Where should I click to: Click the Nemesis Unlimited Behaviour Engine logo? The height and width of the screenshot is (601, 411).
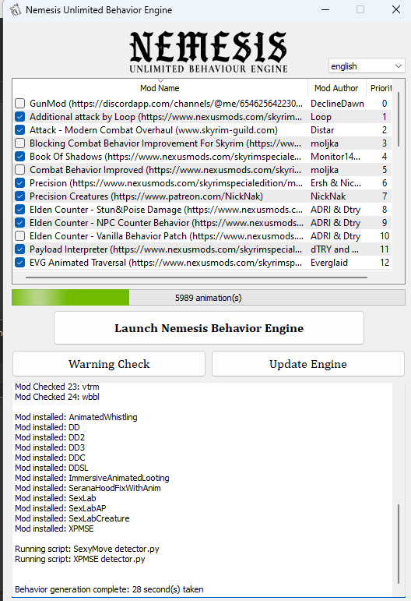tap(209, 52)
